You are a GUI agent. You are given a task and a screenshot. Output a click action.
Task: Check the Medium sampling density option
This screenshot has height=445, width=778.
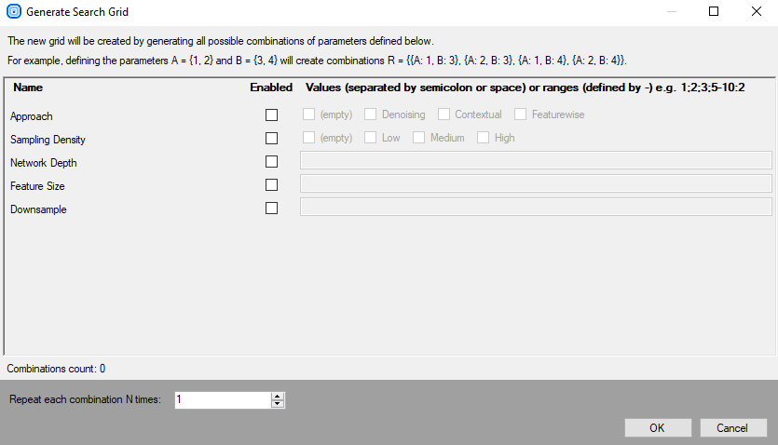(x=419, y=138)
